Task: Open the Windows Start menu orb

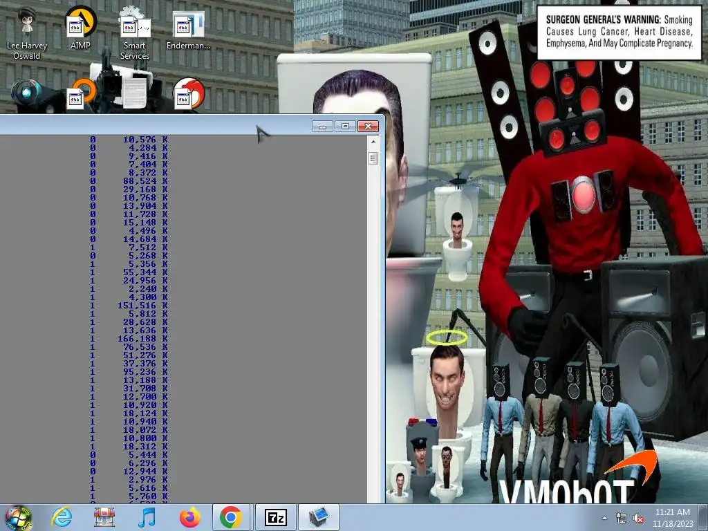Action: click(19, 517)
